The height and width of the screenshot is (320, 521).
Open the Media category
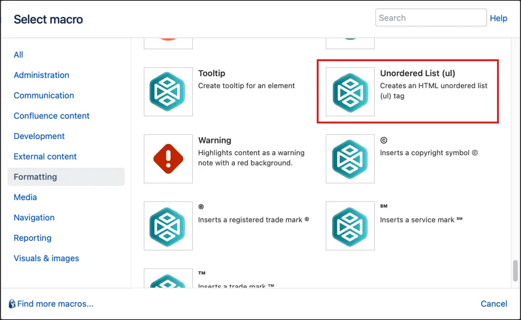tap(25, 197)
